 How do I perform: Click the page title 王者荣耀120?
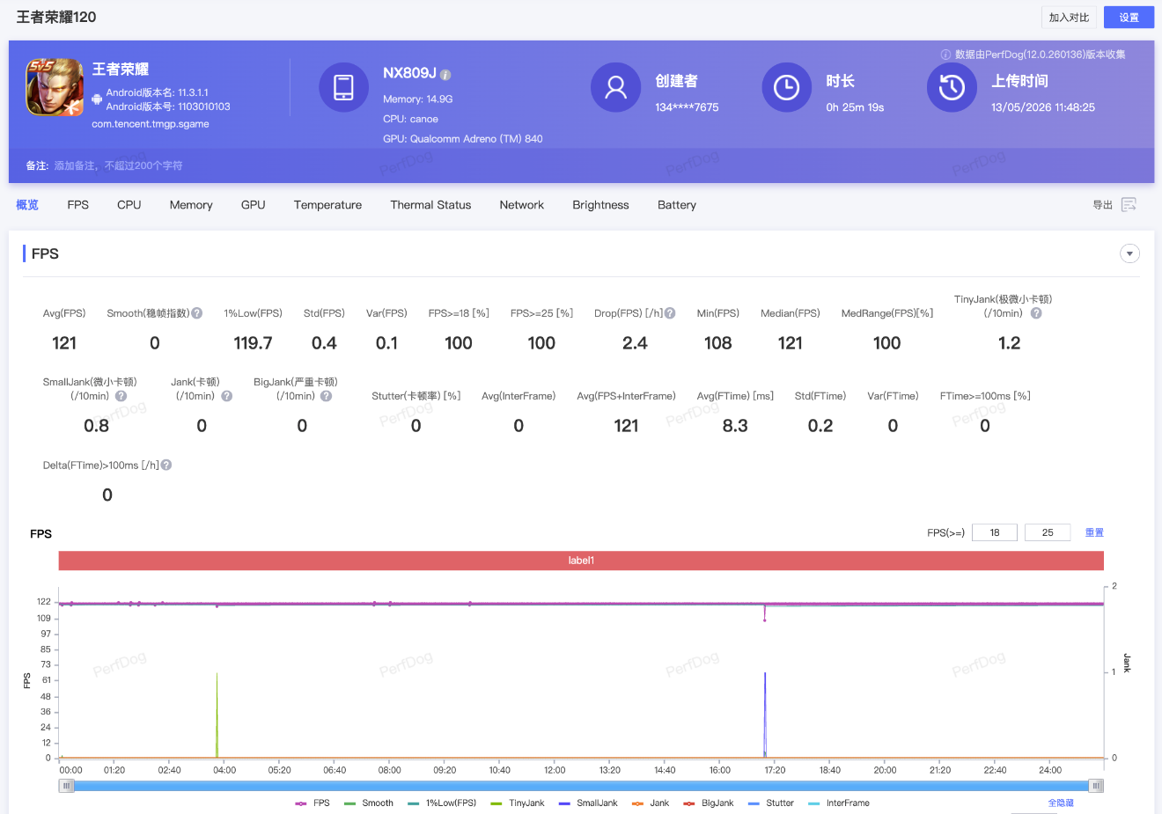[56, 18]
